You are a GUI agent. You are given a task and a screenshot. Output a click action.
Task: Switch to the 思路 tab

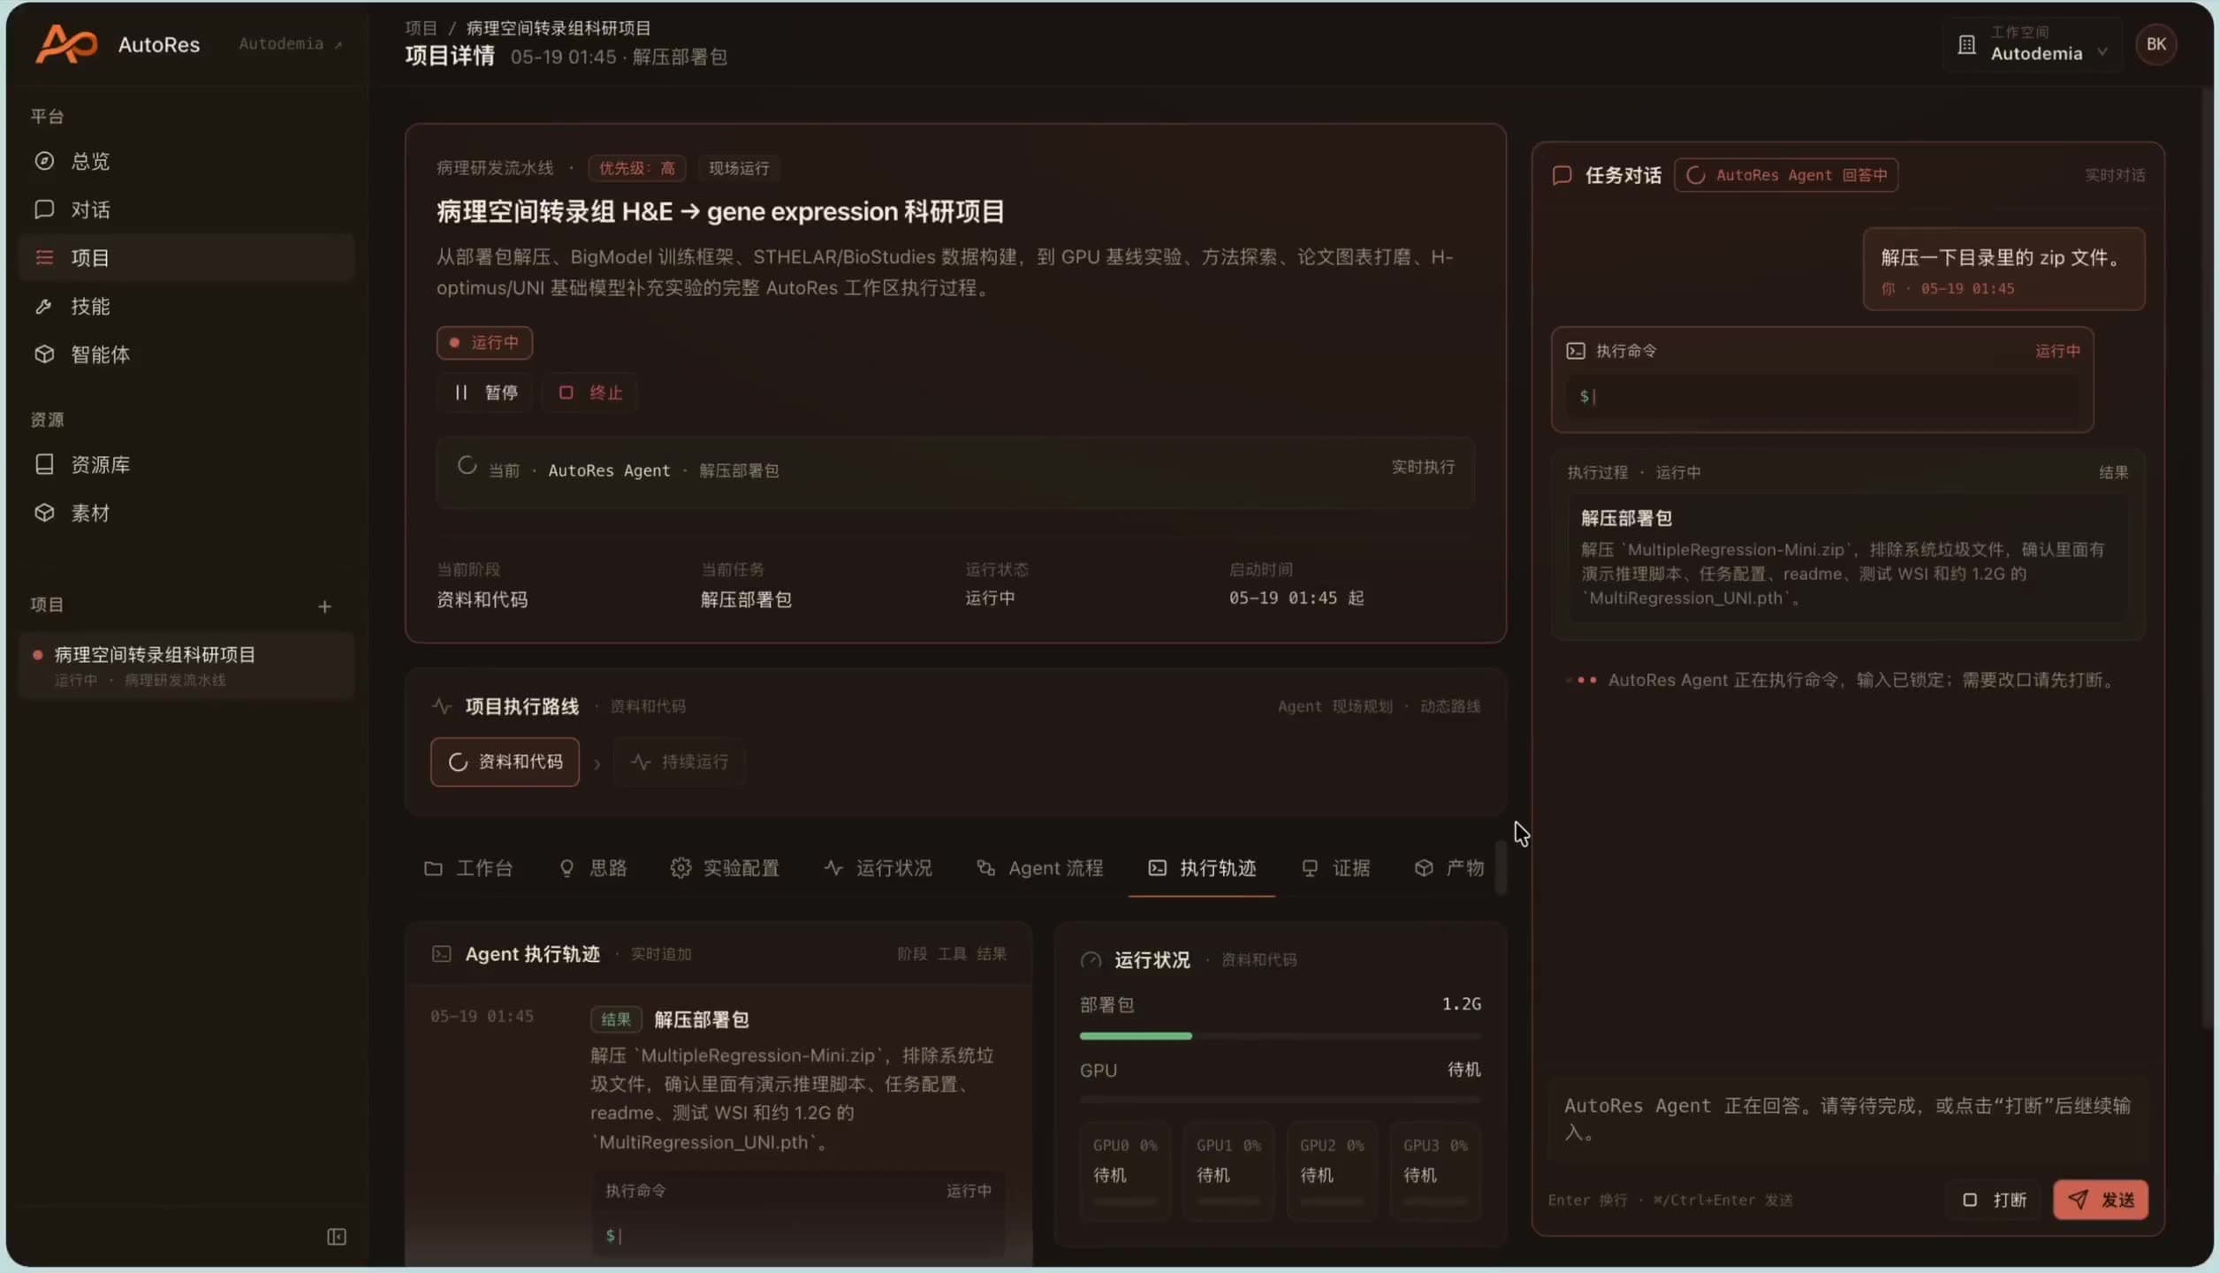[x=594, y=868]
